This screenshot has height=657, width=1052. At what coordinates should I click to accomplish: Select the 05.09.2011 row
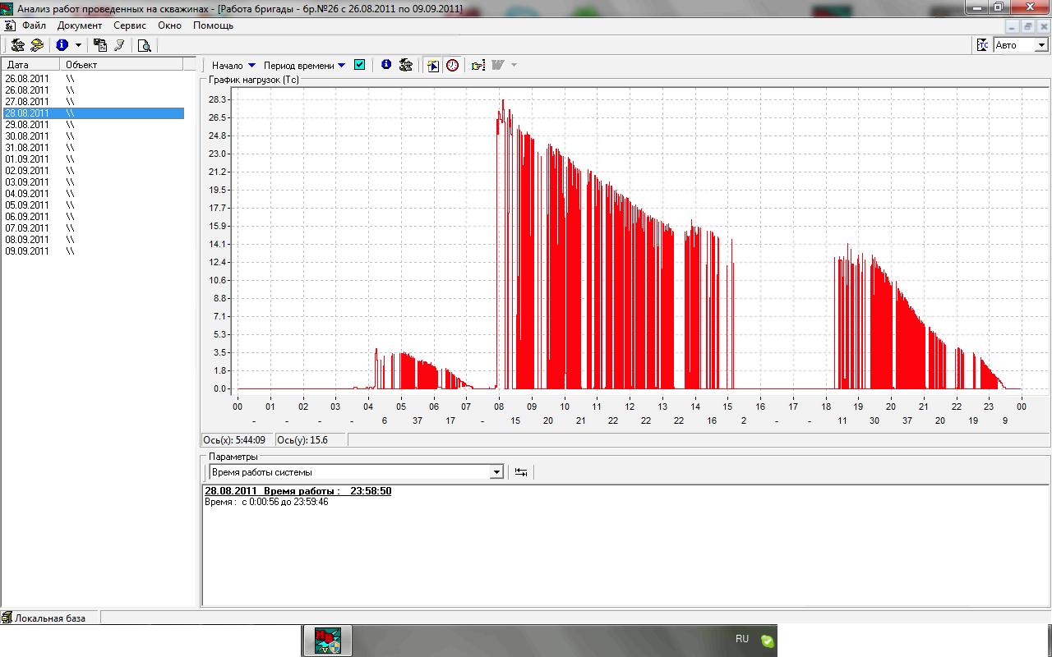click(x=93, y=205)
